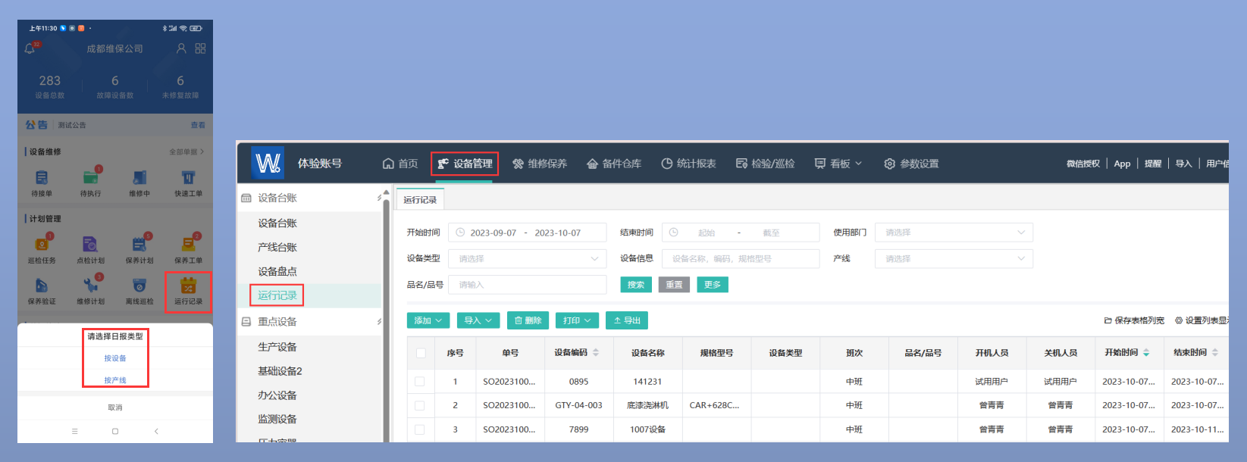The width and height of the screenshot is (1247, 462).
Task: Open the user profile icon in the mobile app
Action: tap(181, 48)
